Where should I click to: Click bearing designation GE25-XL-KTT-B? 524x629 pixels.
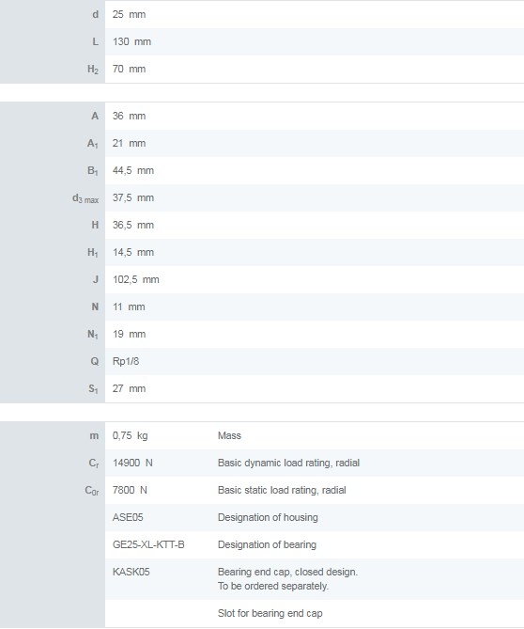coord(148,544)
